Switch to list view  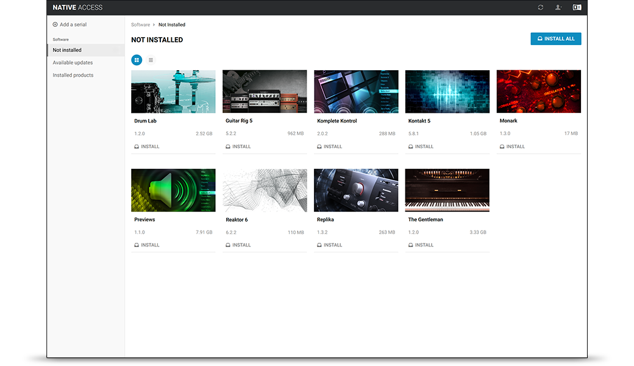pyautogui.click(x=151, y=60)
